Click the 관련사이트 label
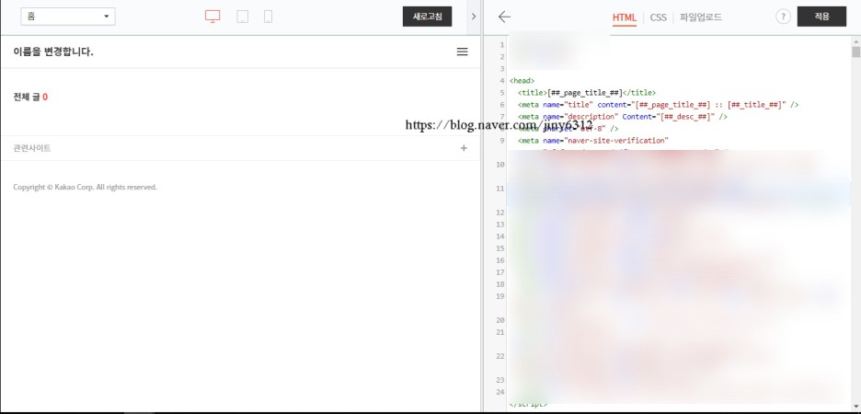Image resolution: width=861 pixels, height=414 pixels. 32,148
